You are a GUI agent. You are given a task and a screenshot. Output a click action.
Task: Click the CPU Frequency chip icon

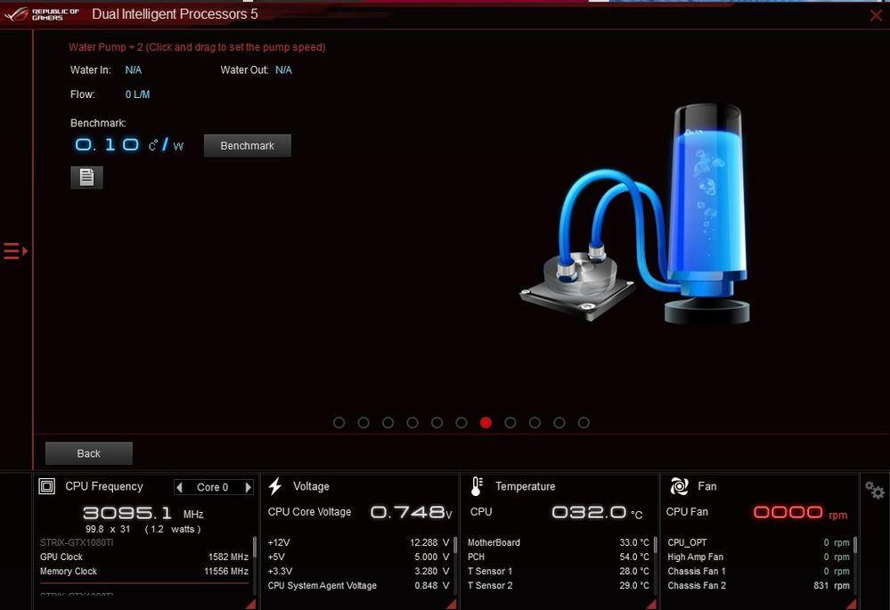[x=47, y=486]
